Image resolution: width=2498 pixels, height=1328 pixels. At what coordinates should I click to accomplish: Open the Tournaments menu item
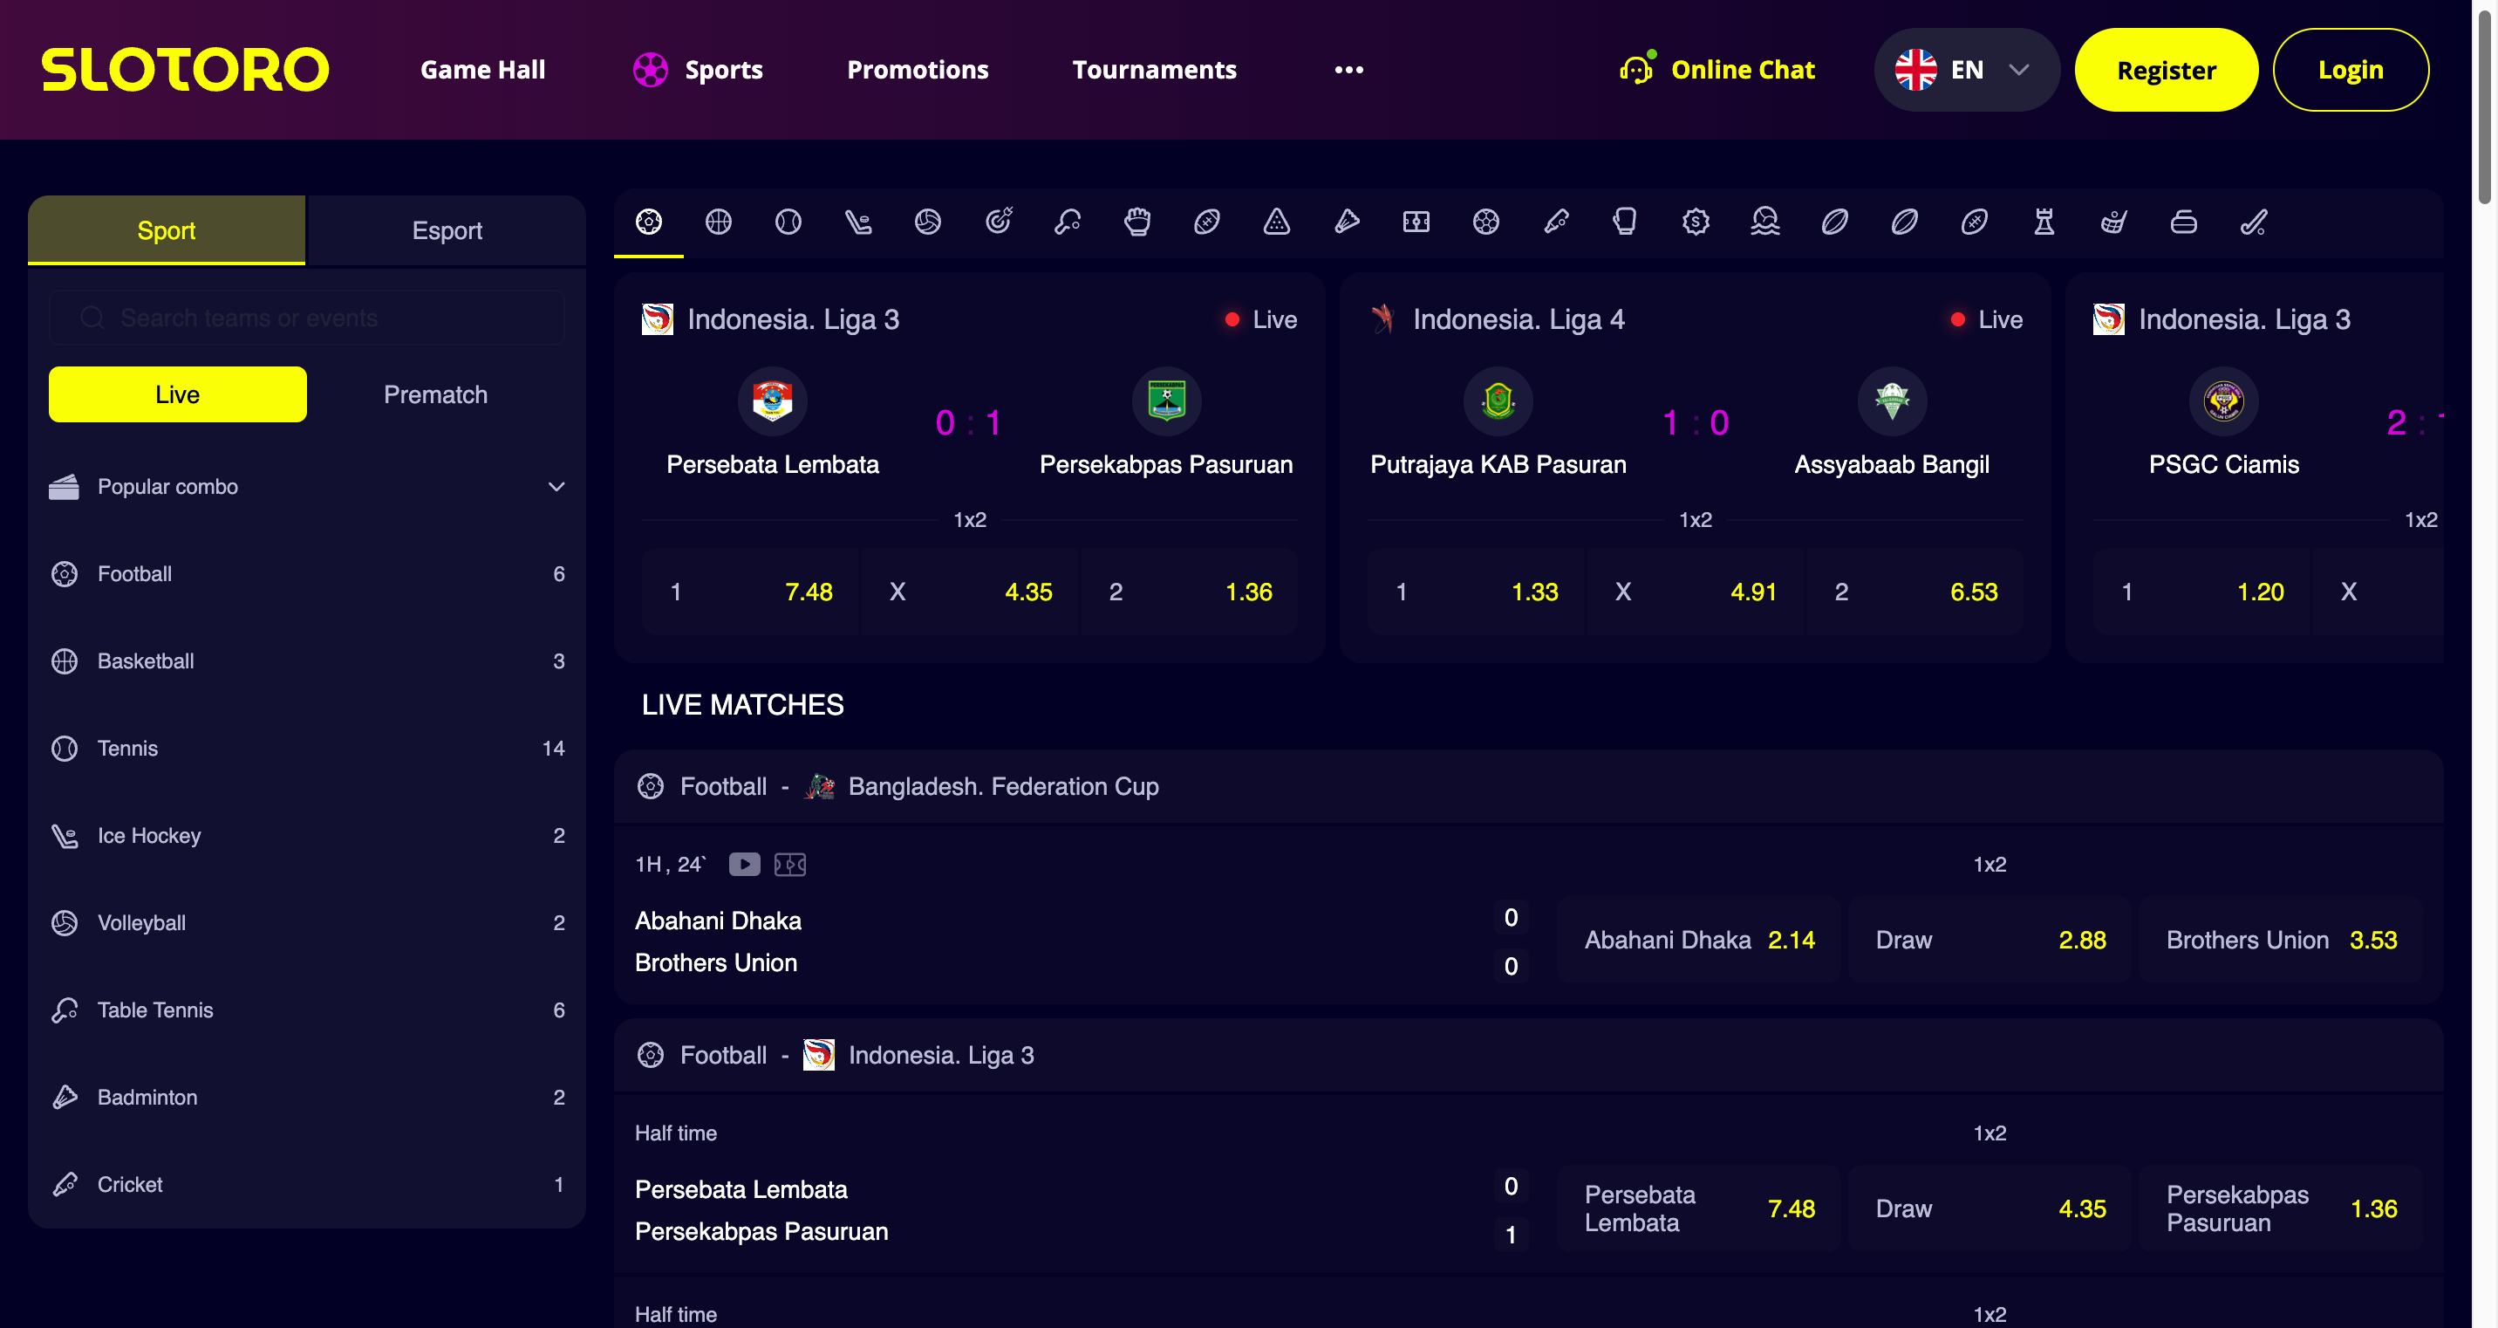[1154, 70]
